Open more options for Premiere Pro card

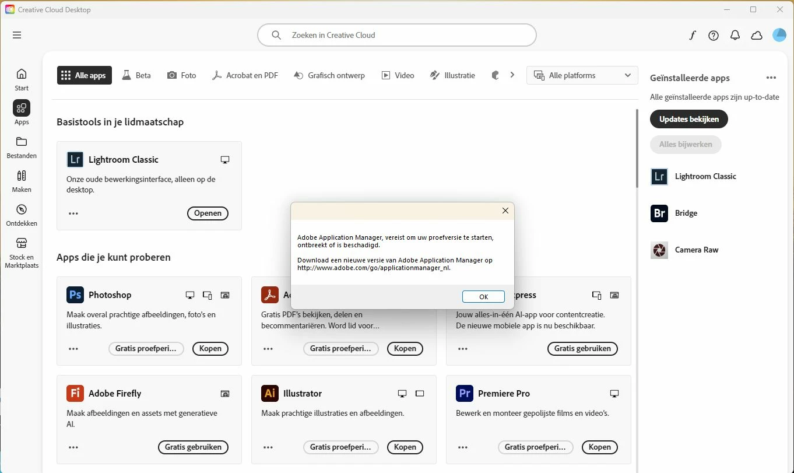[x=463, y=447]
